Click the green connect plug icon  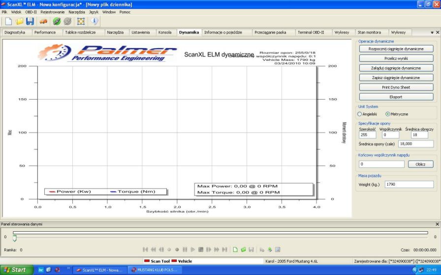pyautogui.click(x=57, y=21)
